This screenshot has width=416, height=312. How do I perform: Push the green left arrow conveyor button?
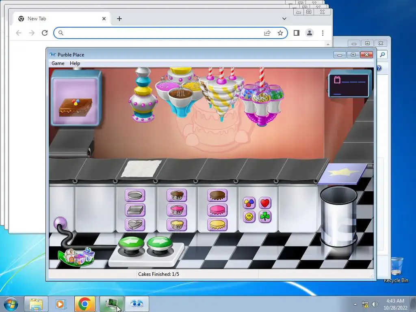tap(131, 244)
